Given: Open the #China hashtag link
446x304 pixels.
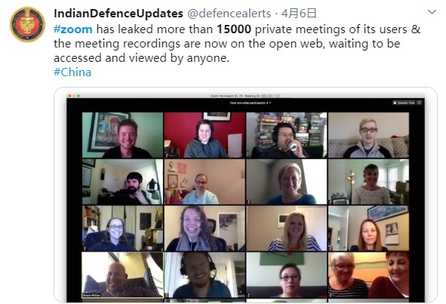Looking at the screenshot, I should click(x=72, y=72).
